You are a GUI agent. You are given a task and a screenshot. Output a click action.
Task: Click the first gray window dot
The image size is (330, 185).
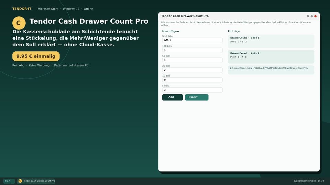tap(308, 16)
